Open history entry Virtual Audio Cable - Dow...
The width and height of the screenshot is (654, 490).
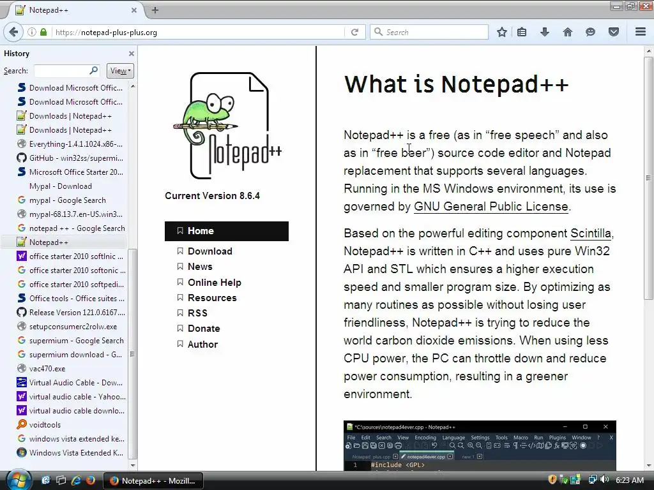tap(70, 383)
